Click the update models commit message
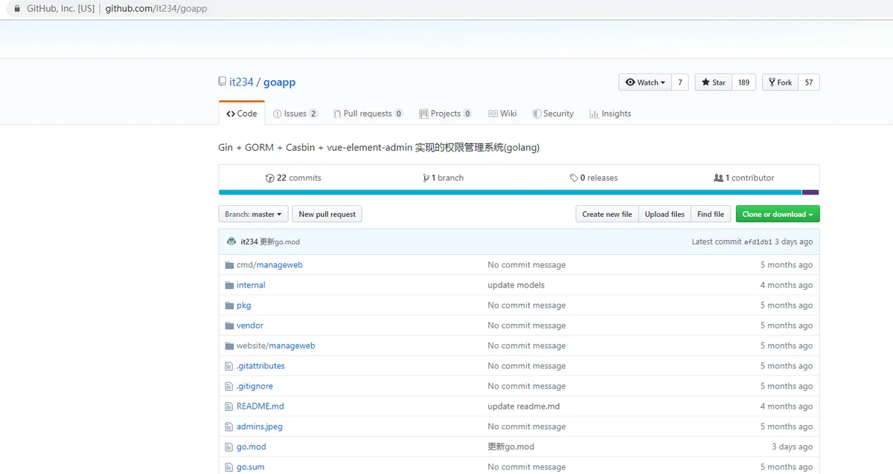The width and height of the screenshot is (893, 474). click(x=516, y=285)
